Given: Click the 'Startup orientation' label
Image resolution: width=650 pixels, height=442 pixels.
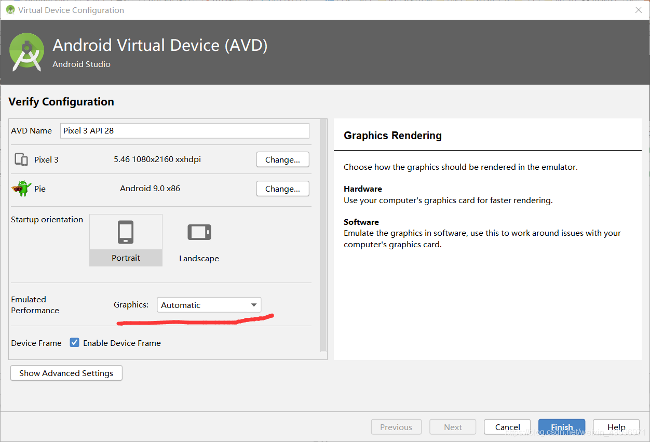Looking at the screenshot, I should pyautogui.click(x=47, y=219).
